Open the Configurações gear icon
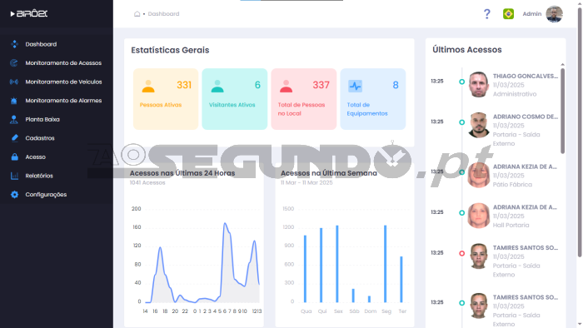This screenshot has height=328, width=583. point(14,194)
